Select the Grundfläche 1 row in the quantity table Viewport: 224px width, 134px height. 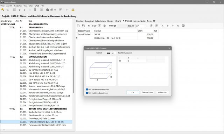point(118,34)
